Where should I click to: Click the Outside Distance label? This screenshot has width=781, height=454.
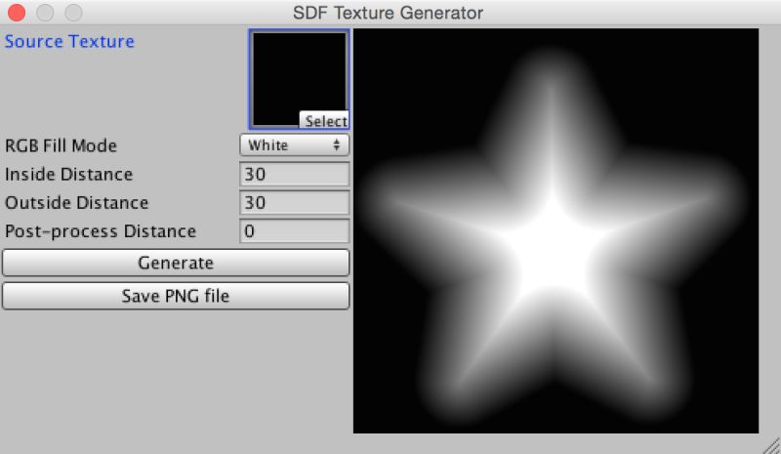point(77,203)
